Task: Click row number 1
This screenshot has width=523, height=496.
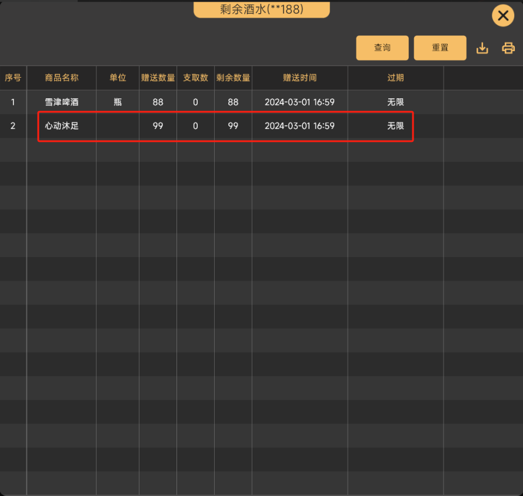Action: (13, 102)
